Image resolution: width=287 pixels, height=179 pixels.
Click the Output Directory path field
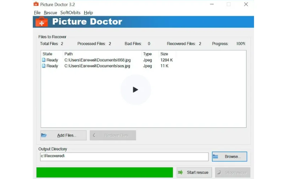pos(124,157)
